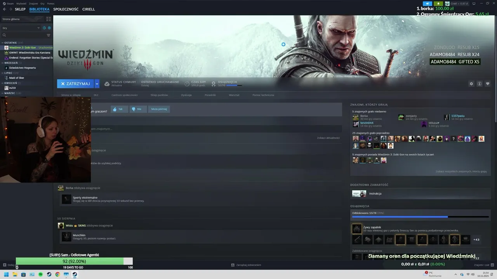The width and height of the screenshot is (497, 279).
Task: Open dropdown arrow beside ZATRZYMAJ button
Action: point(97,84)
